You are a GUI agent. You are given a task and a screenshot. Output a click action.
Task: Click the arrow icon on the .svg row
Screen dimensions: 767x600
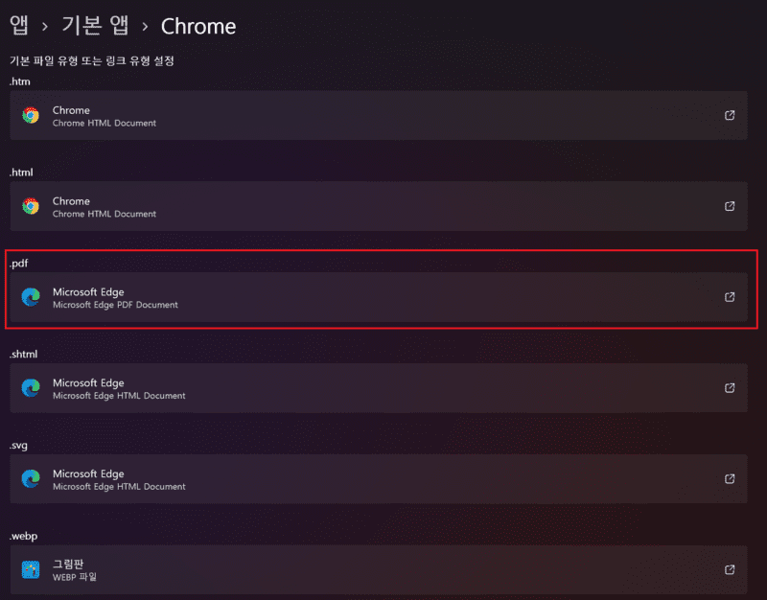click(x=729, y=479)
